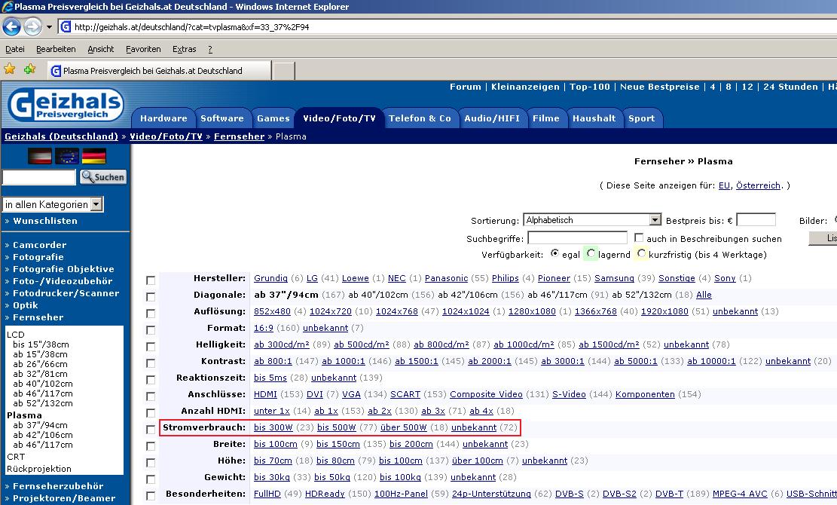
Task: Click the Österreich page link
Action: tap(758, 185)
